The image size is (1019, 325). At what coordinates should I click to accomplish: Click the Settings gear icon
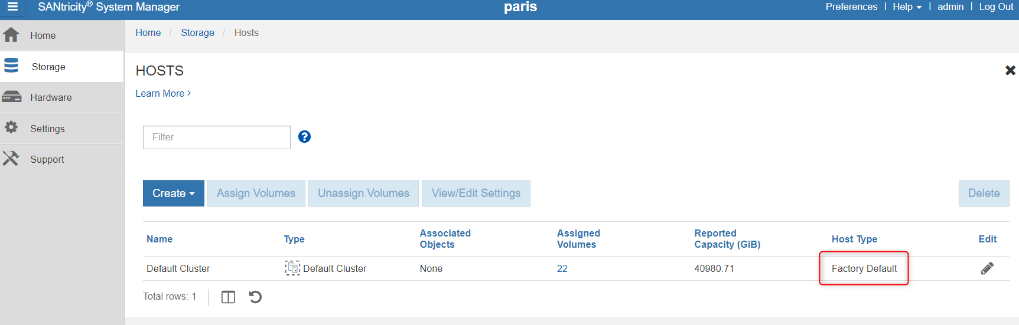coord(11,128)
